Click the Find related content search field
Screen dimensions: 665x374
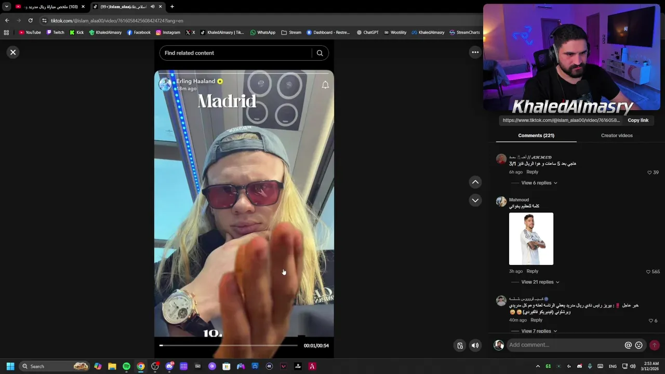[x=236, y=53]
